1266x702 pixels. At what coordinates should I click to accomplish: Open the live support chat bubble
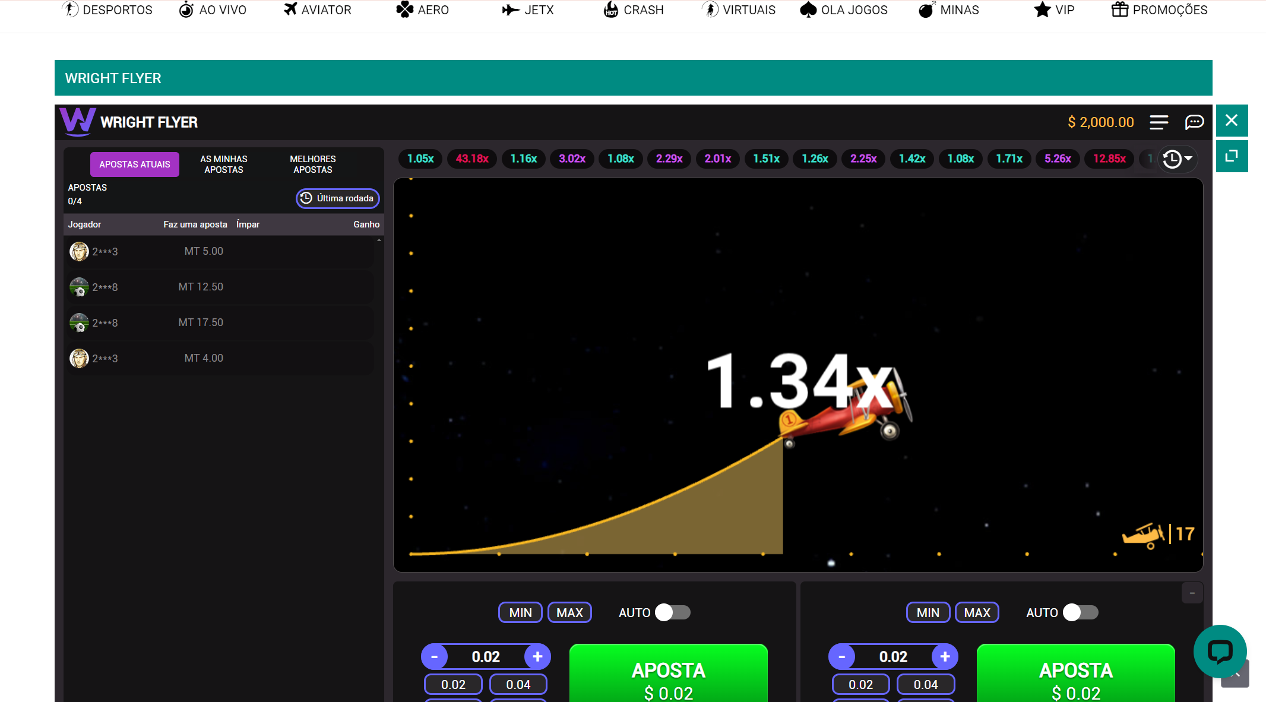point(1220,651)
